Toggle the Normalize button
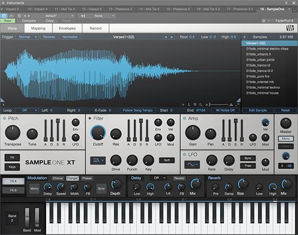 pos(70,37)
